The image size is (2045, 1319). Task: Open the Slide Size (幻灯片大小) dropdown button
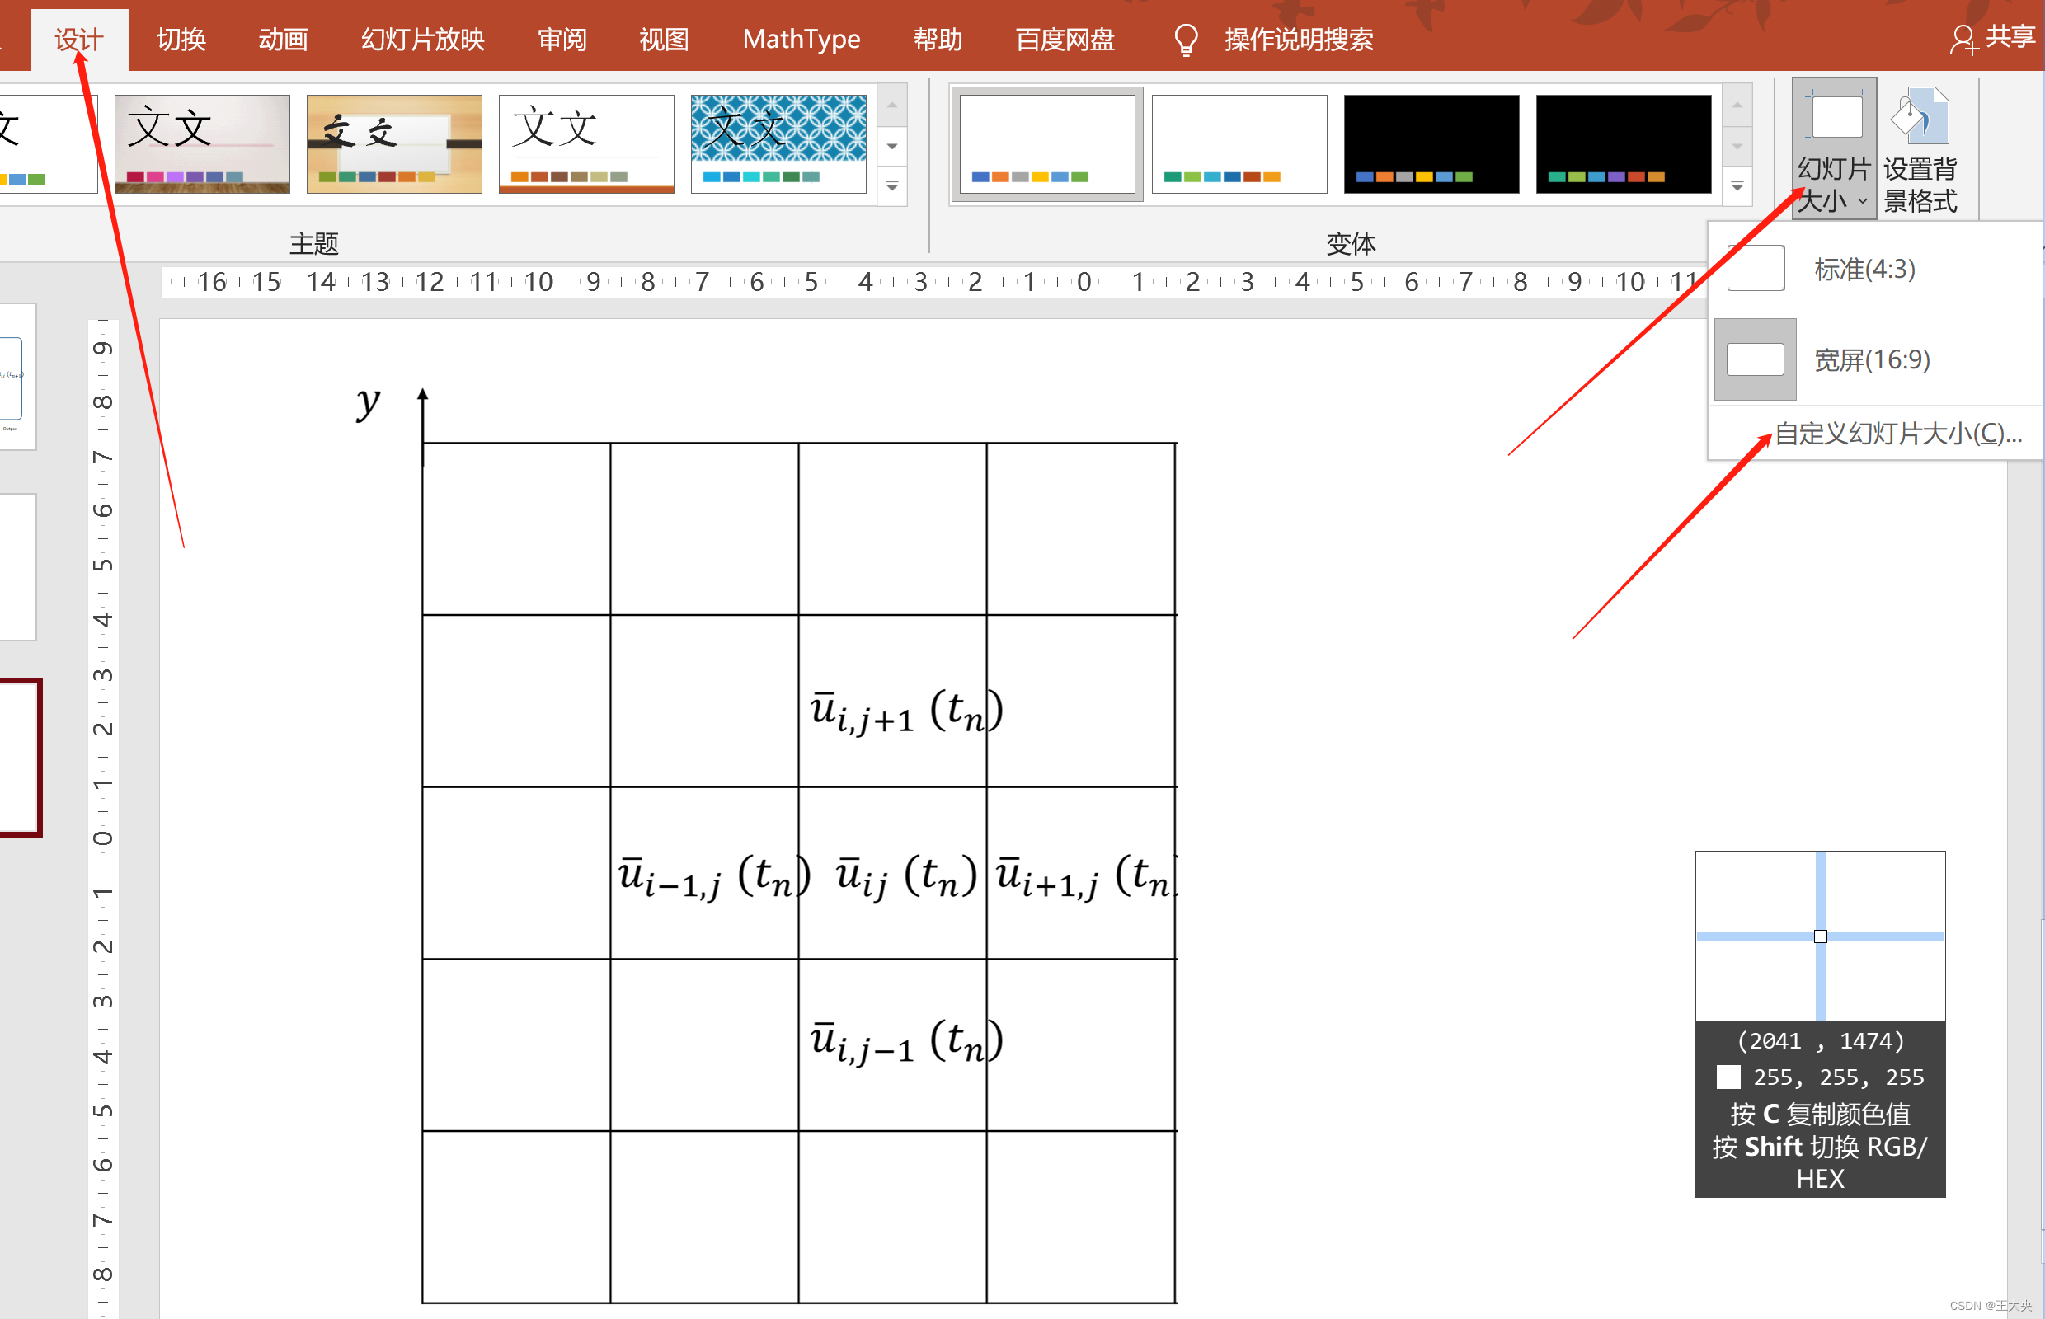tap(1832, 149)
